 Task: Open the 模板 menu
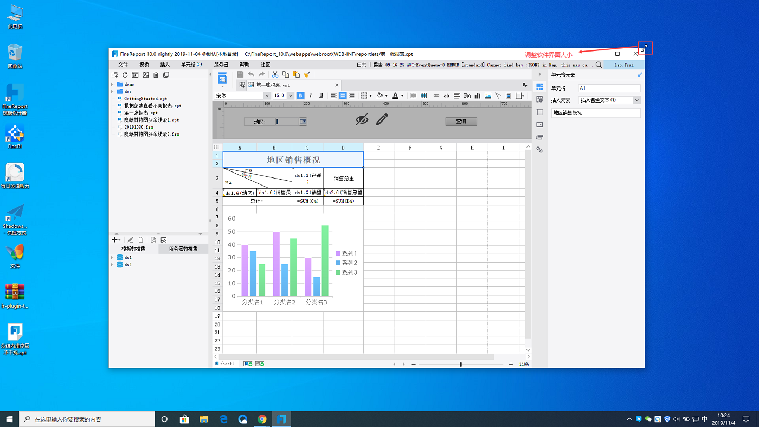pyautogui.click(x=144, y=65)
